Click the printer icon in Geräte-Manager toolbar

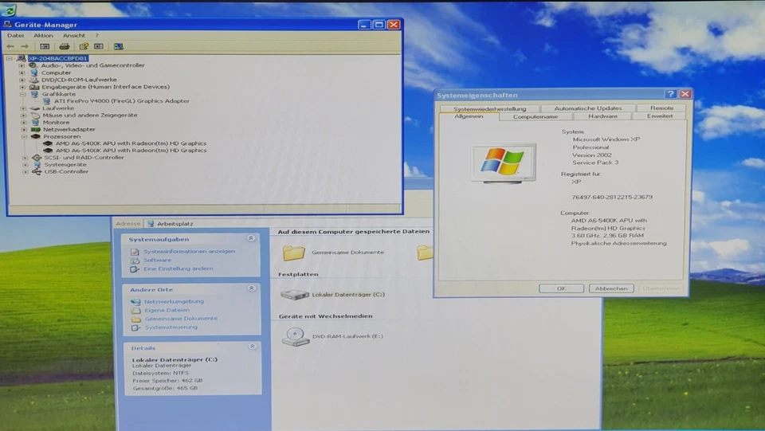(x=64, y=46)
